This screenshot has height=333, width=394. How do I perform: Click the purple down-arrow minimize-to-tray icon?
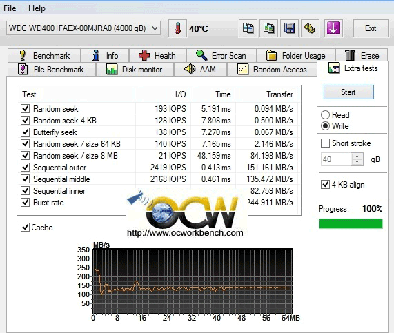(333, 28)
